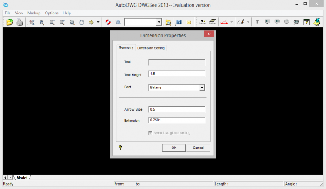326x189 pixels.
Task: Open the Layers icon in toolbar
Action: tap(118, 22)
